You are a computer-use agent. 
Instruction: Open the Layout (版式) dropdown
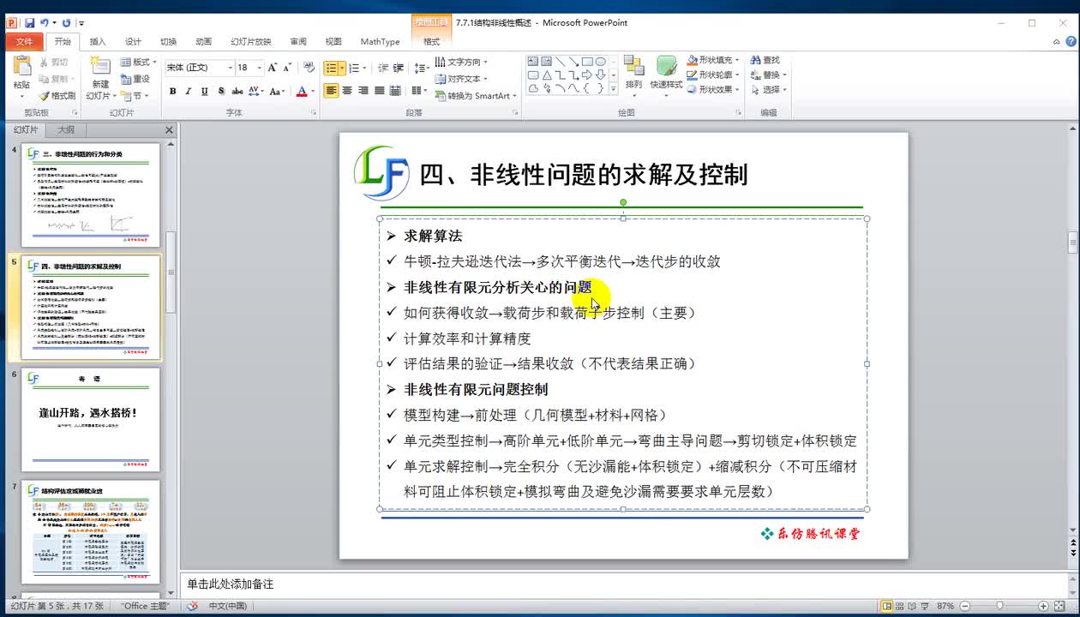(138, 62)
